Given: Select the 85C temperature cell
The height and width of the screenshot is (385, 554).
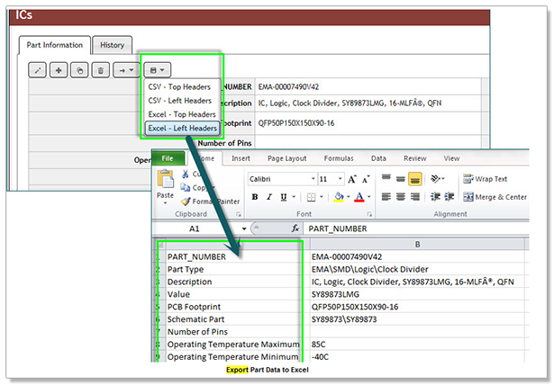Looking at the screenshot, I should point(418,345).
